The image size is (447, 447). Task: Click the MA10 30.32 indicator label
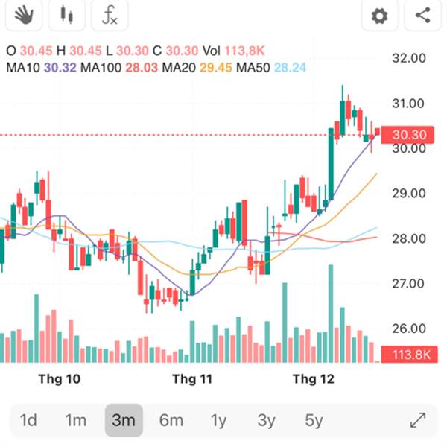[x=41, y=68]
